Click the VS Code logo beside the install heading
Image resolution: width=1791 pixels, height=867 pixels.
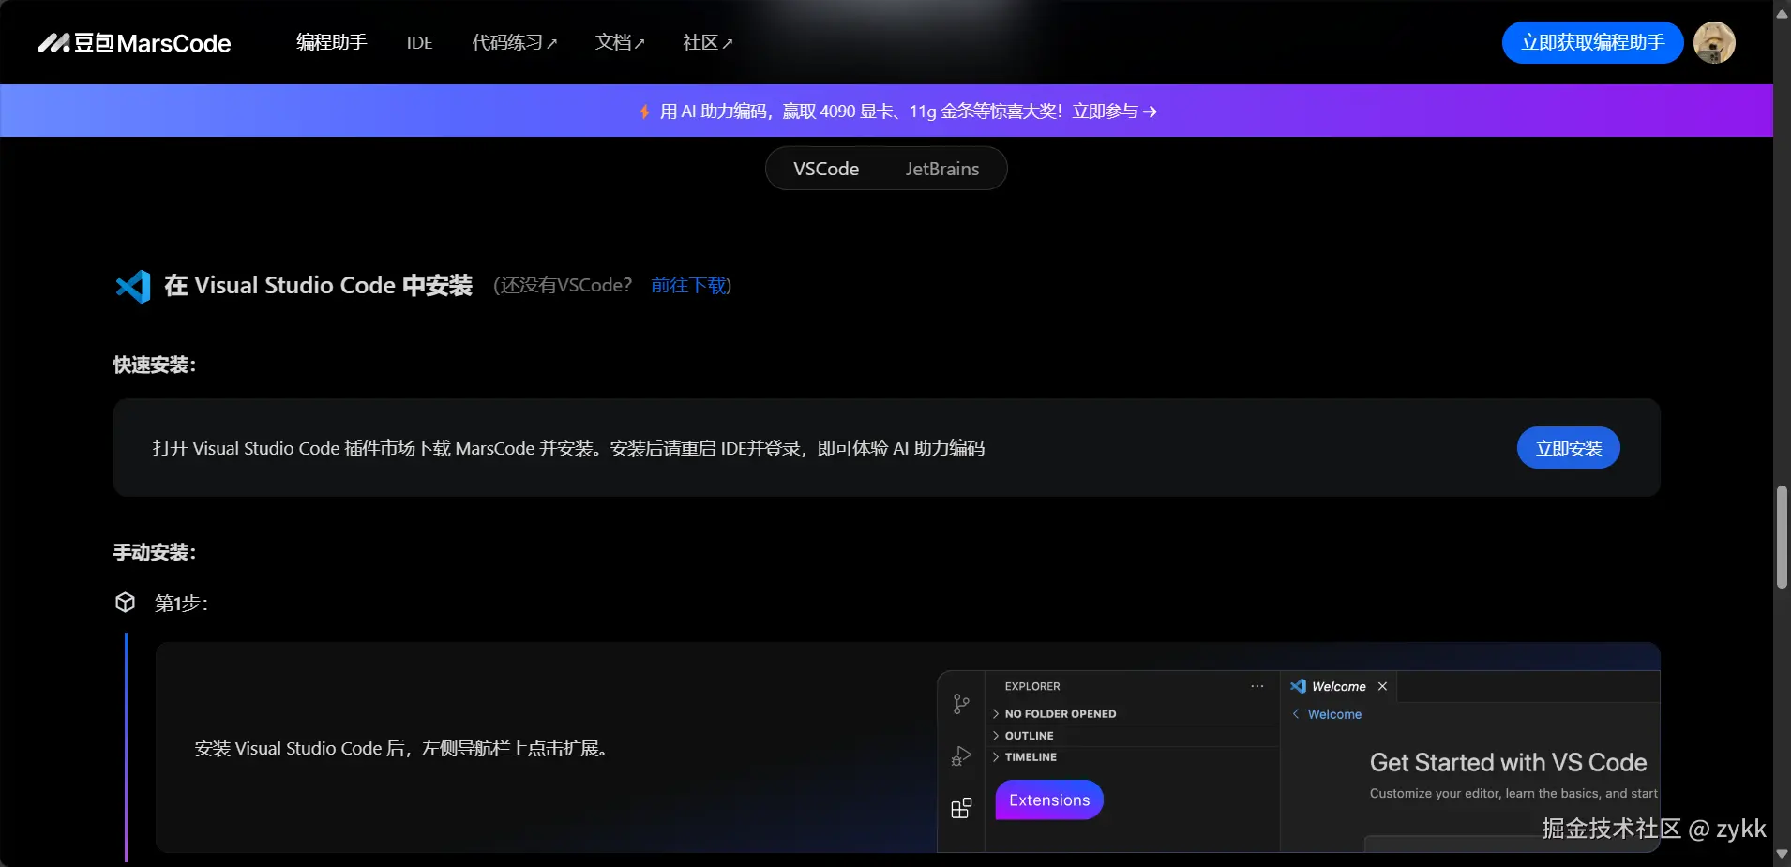132,286
